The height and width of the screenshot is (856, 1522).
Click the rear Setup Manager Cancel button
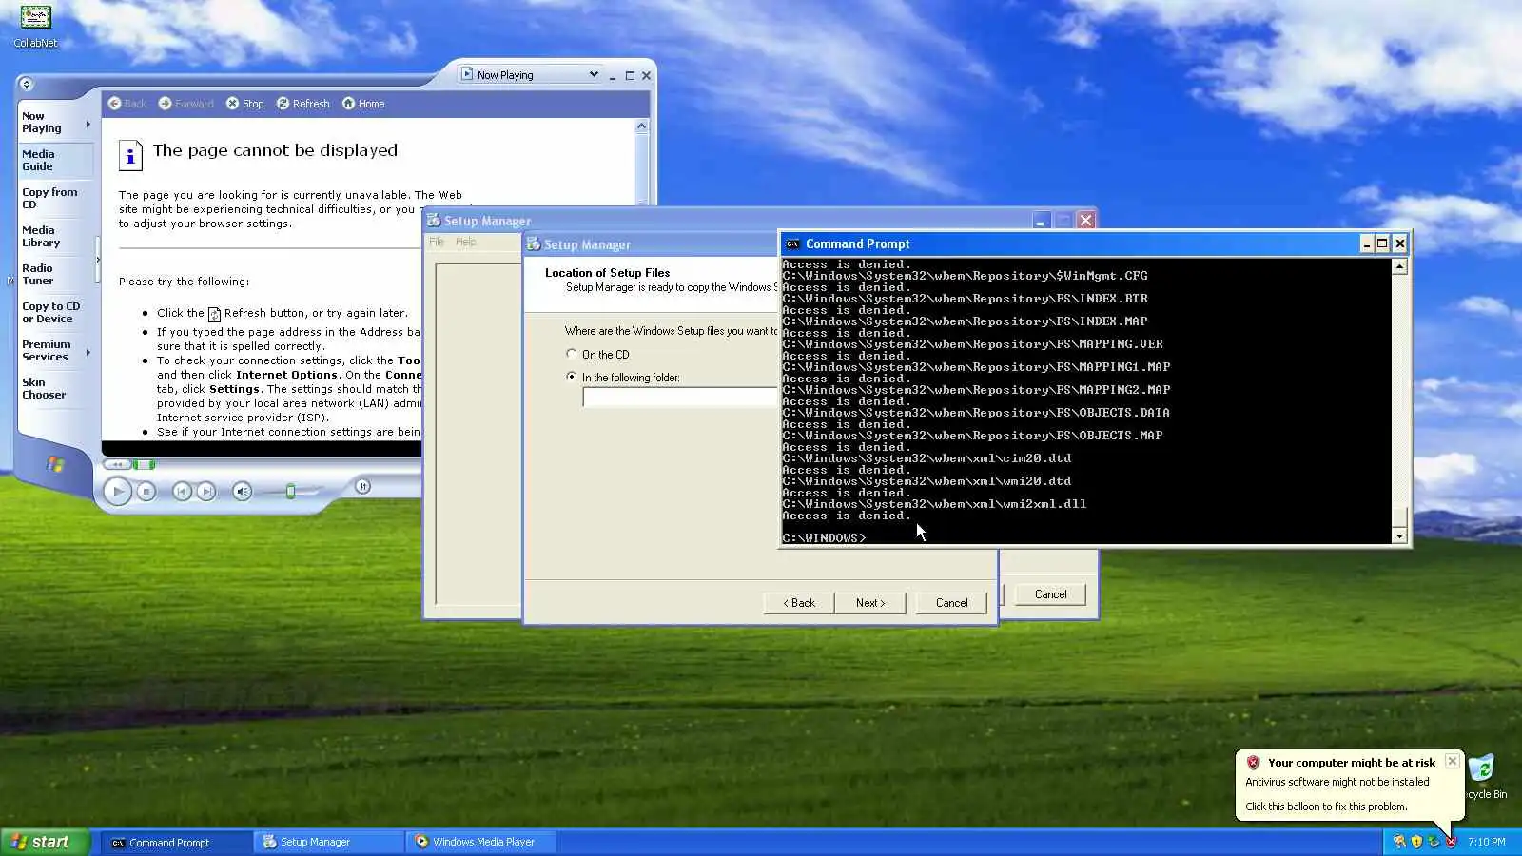click(1050, 594)
